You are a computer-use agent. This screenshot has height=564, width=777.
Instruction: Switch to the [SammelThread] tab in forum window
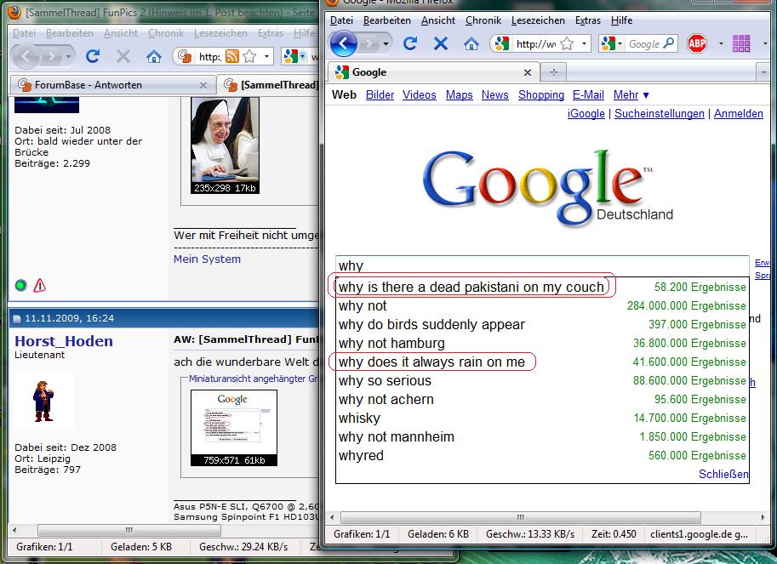[270, 85]
